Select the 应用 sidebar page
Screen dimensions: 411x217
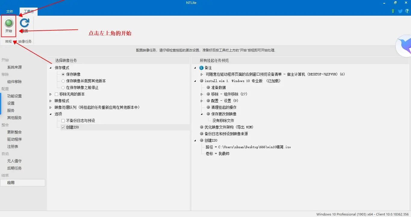(23, 183)
